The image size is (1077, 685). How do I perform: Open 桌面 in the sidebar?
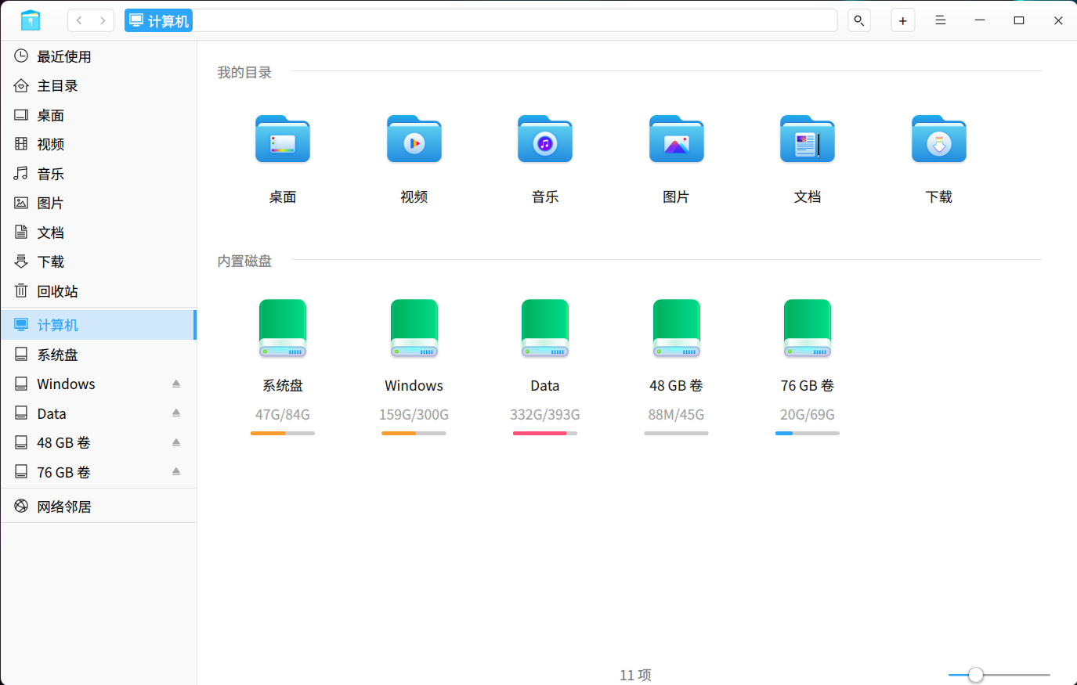pos(98,115)
